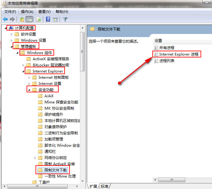Click the folder icon beside 软件设置
The height and width of the screenshot is (189, 212).
coord(17,34)
